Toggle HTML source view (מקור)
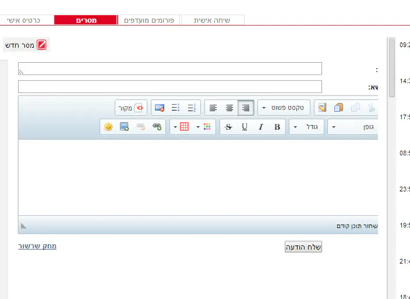Viewport: 410px width, 299px height. (132, 108)
